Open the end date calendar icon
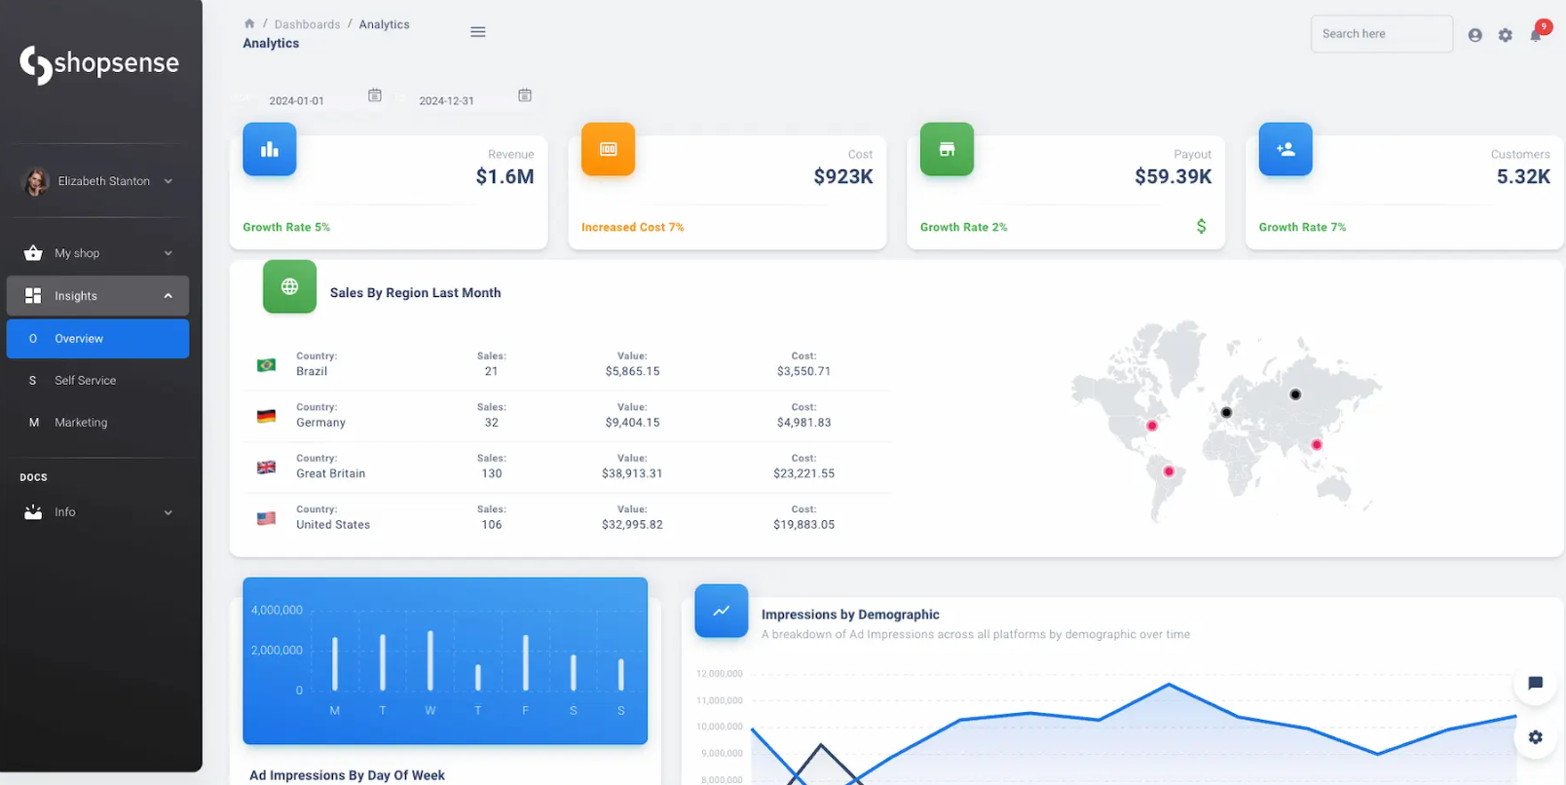Image resolution: width=1566 pixels, height=785 pixels. tap(525, 95)
